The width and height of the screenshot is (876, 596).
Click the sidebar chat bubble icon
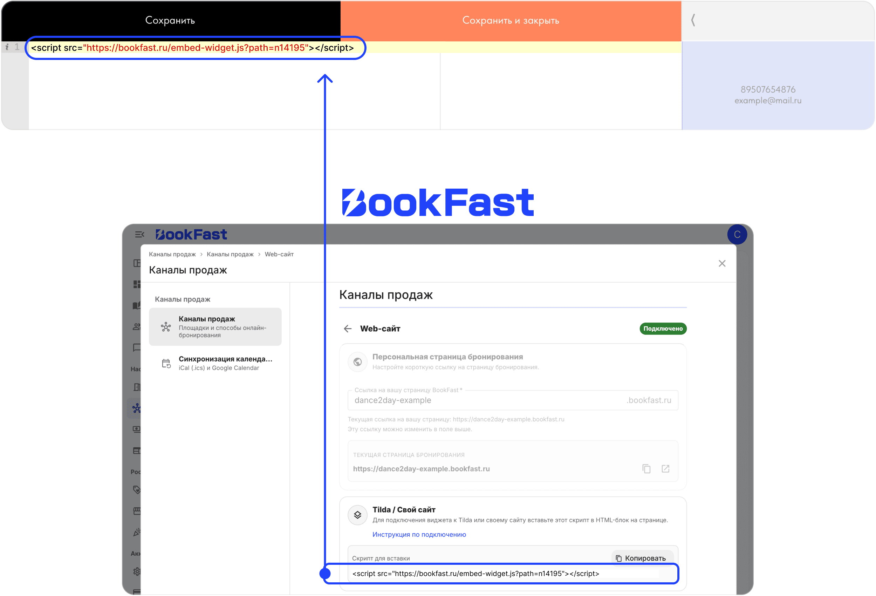click(136, 347)
